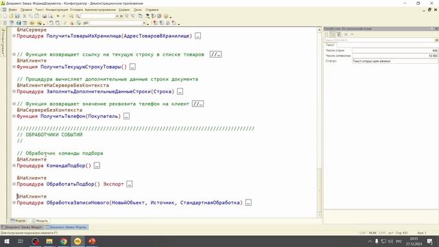This screenshot has width=439, height=247.
Task: Click ellipsis box after ПолучитьТекущуюСтрокуТовары()
Action: pyautogui.click(x=132, y=67)
